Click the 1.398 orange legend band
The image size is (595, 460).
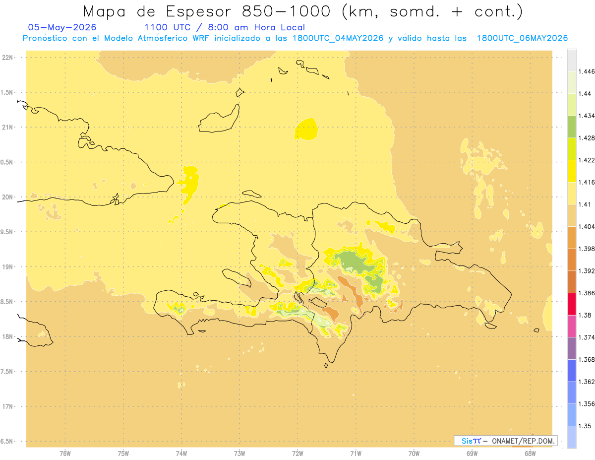572,237
